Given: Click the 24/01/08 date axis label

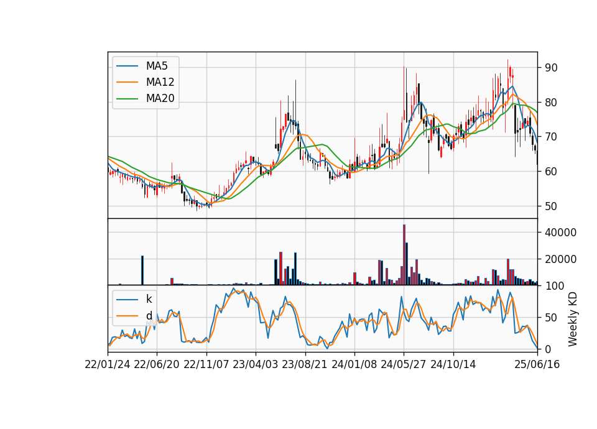Looking at the screenshot, I should [354, 365].
